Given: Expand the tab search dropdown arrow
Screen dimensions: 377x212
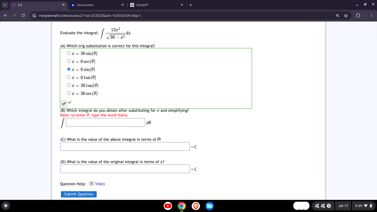Looking at the screenshot, I should (x=4, y=5).
